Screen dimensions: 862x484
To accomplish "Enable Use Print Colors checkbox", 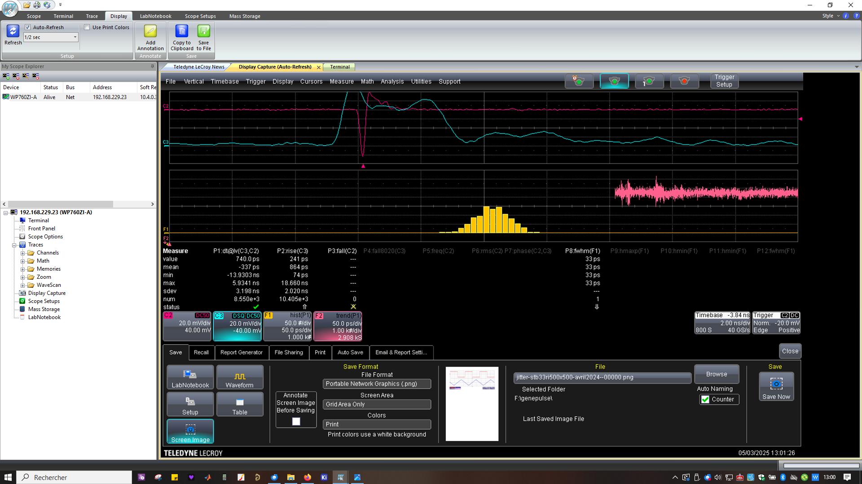I will pyautogui.click(x=87, y=27).
